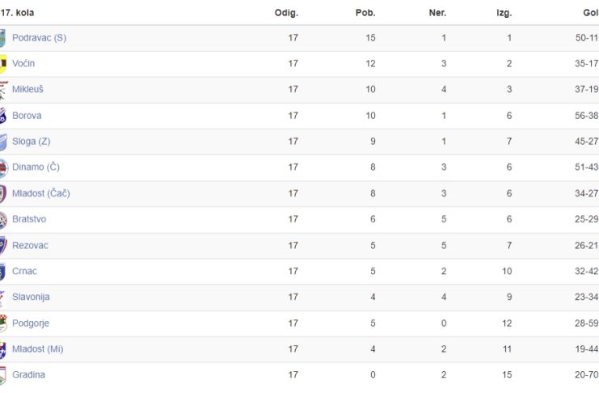Open the Podravac (S) team link
Image resolution: width=599 pixels, height=393 pixels.
click(x=39, y=38)
